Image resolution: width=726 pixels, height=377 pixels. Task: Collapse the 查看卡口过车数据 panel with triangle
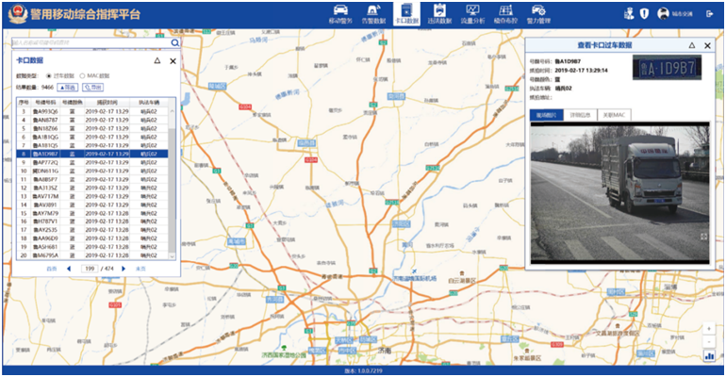pos(691,45)
